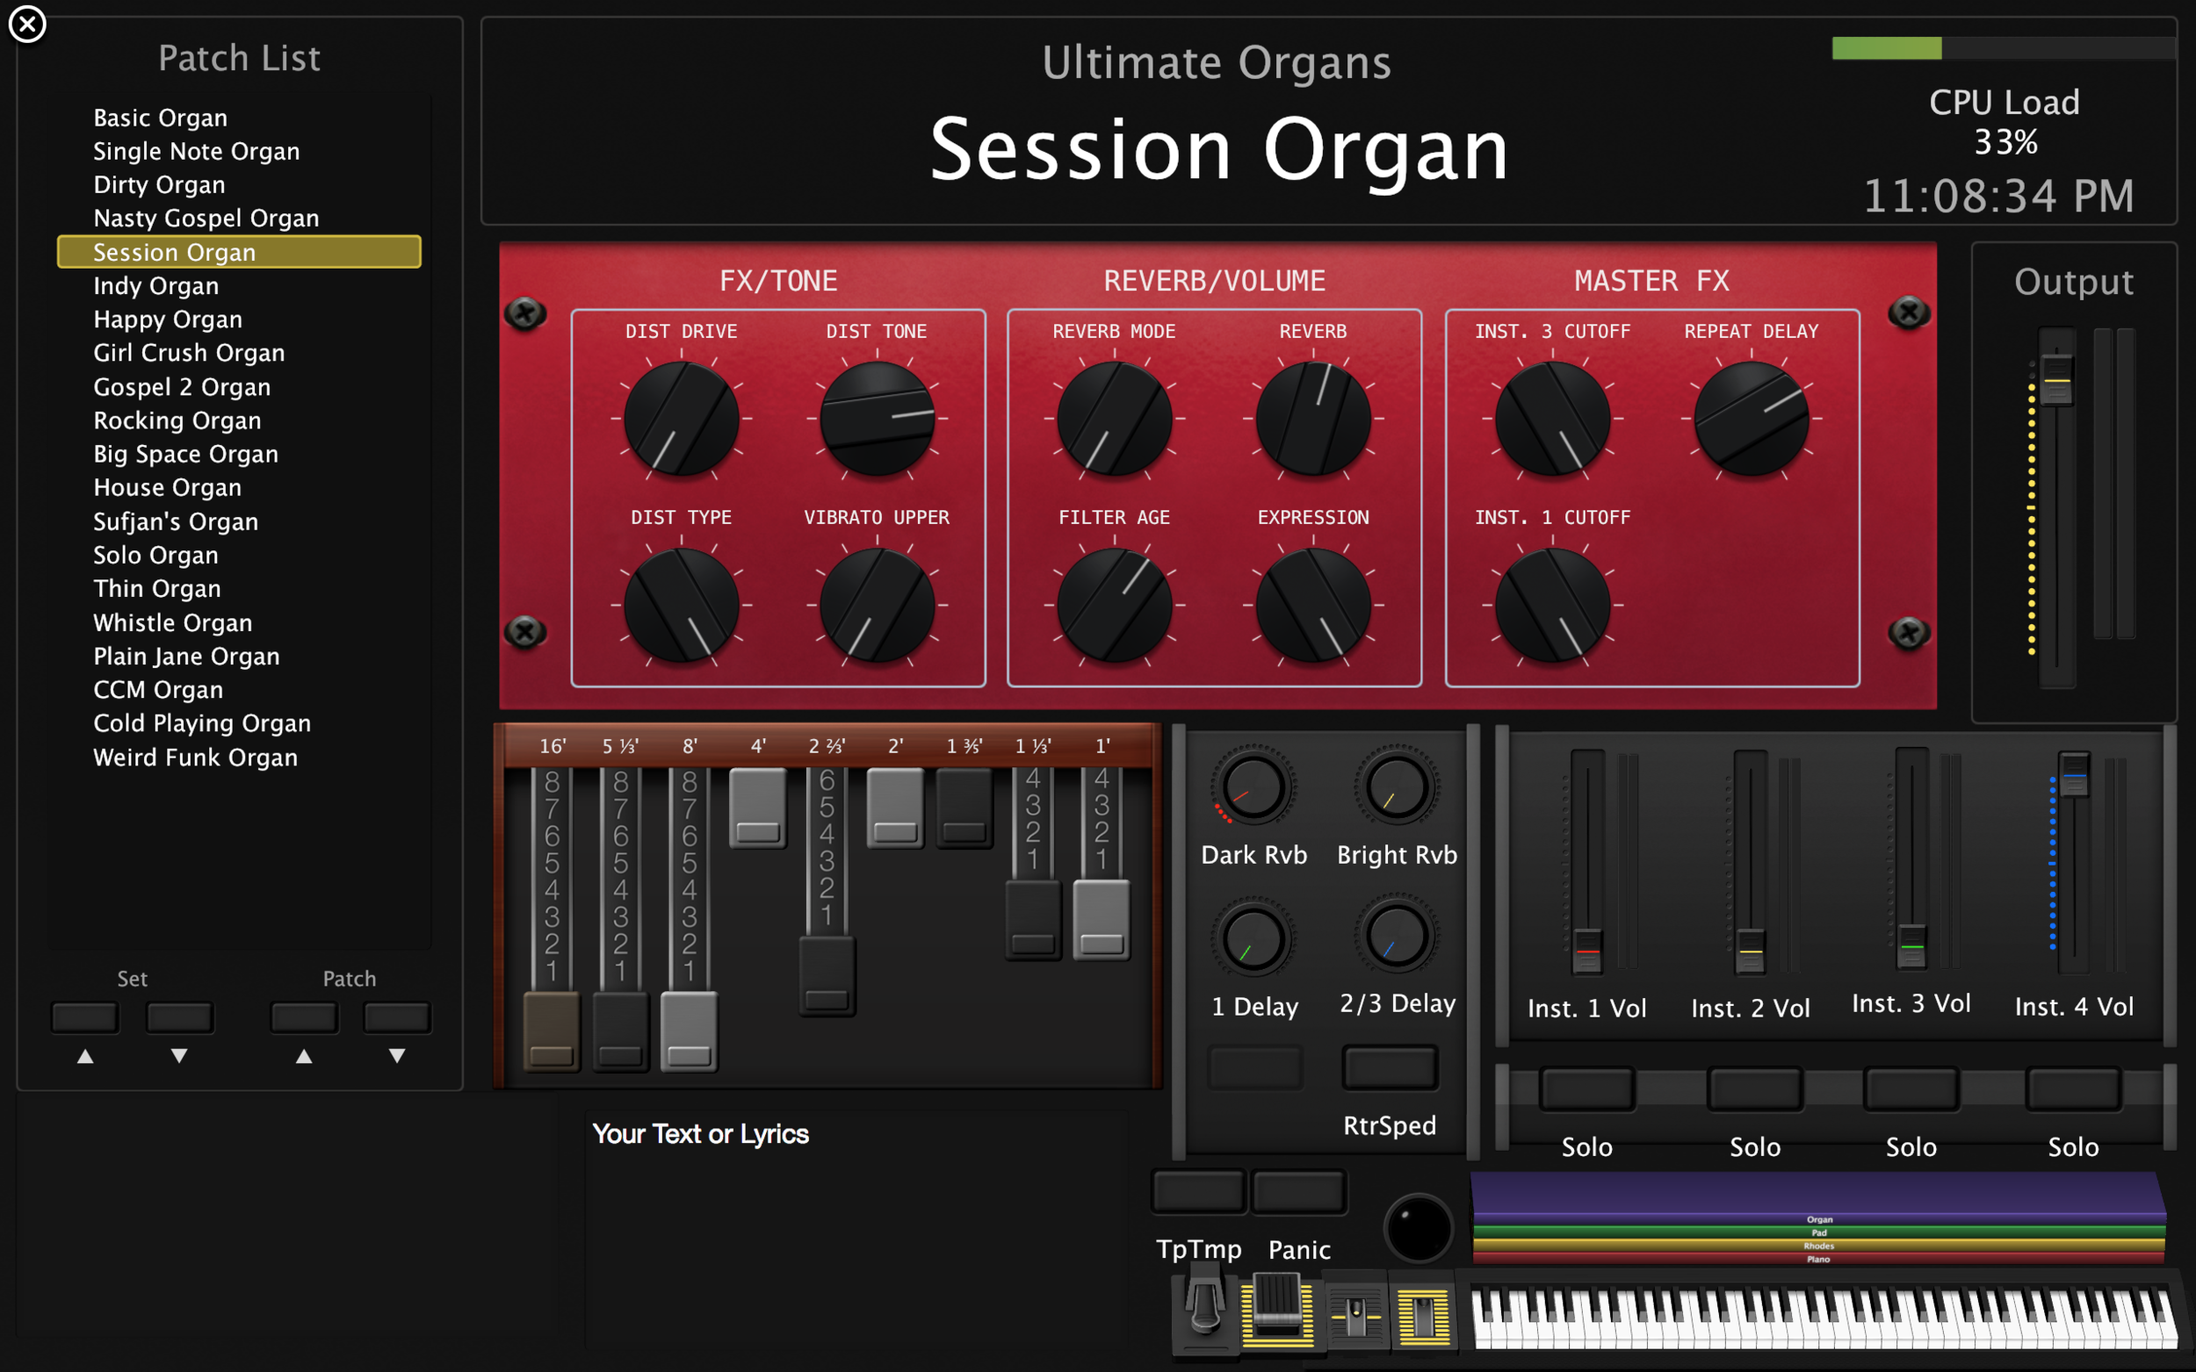Click the REPEAT DELAY knob
2196x1372 pixels.
(x=1752, y=420)
